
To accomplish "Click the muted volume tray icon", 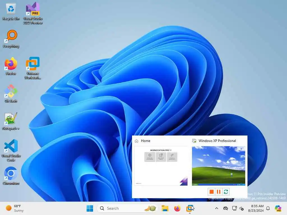I will (x=242, y=208).
